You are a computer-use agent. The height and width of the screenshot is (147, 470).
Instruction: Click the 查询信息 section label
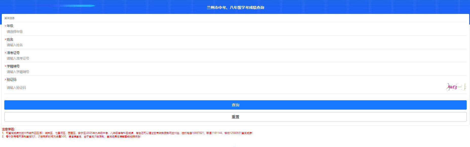(9, 18)
